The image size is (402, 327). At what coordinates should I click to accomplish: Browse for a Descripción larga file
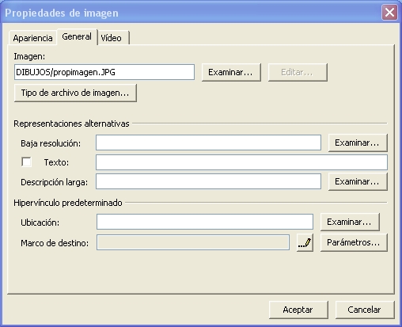(x=358, y=181)
